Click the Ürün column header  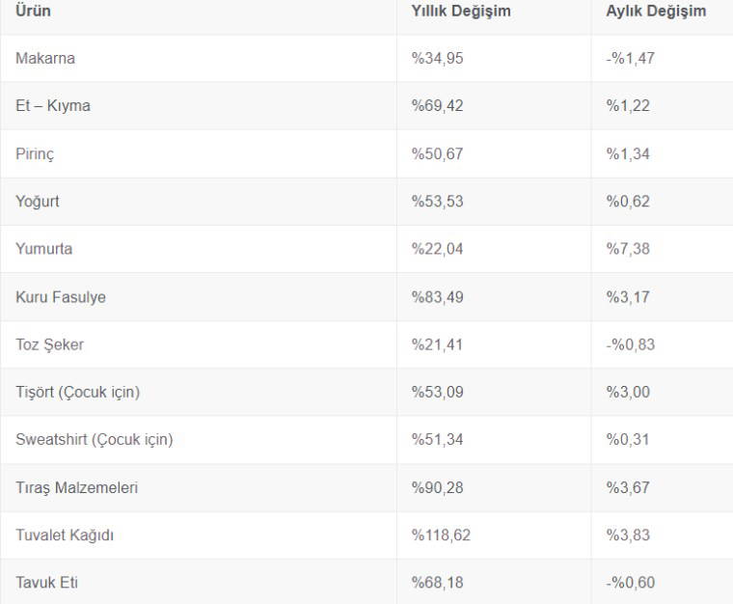tap(34, 12)
